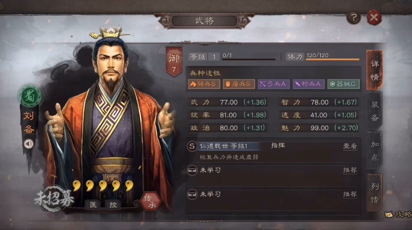The height and width of the screenshot is (230, 412).
Task: Click 推荐 for the first unlearned skill
Action: (x=350, y=170)
